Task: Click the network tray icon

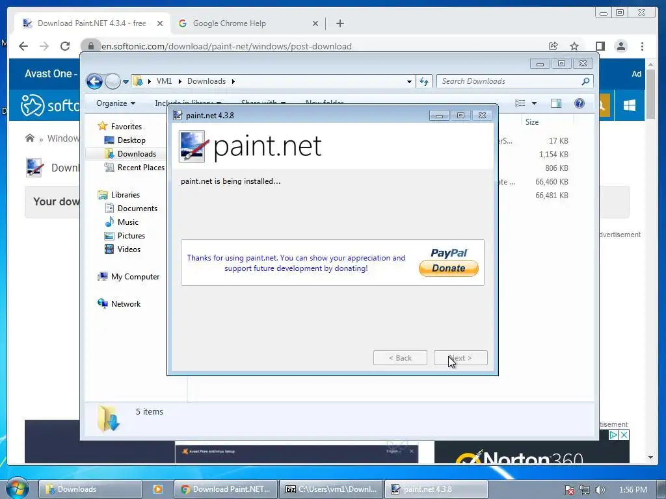Action: click(x=585, y=490)
